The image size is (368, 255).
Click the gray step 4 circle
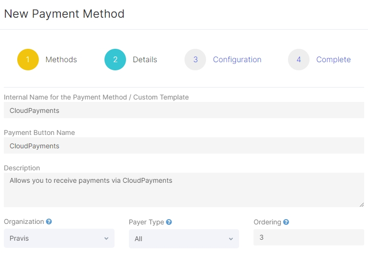coord(299,60)
